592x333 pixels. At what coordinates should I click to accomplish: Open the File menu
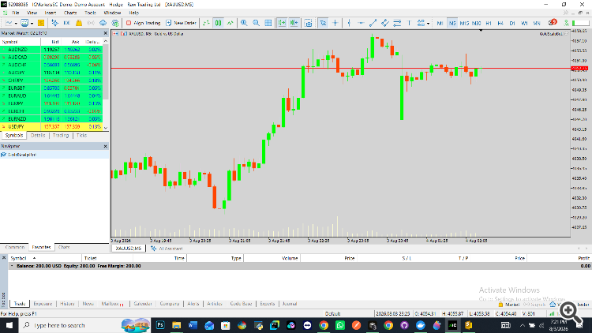coord(16,13)
